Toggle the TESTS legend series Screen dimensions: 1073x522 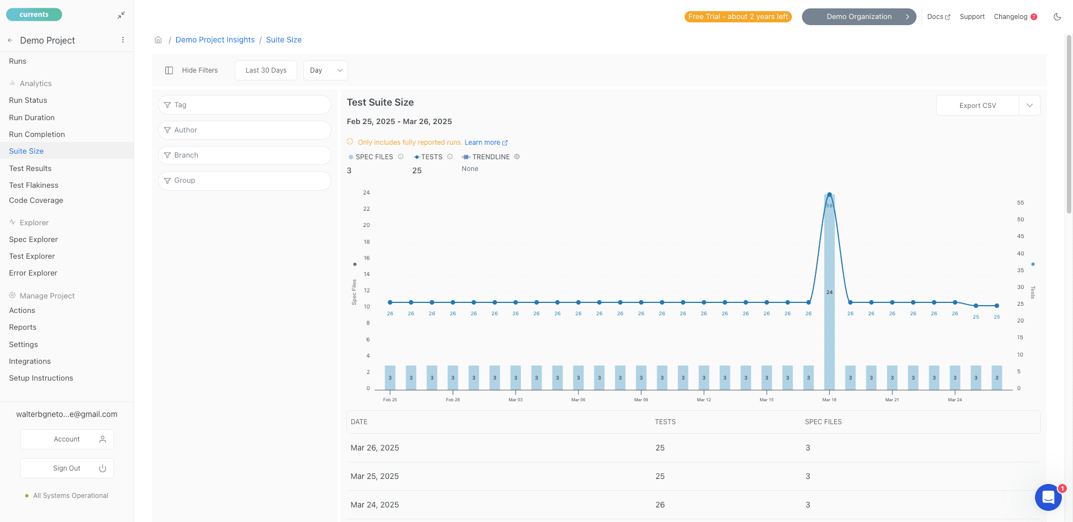(428, 157)
